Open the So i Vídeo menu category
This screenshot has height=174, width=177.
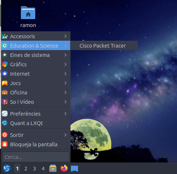tap(36, 102)
